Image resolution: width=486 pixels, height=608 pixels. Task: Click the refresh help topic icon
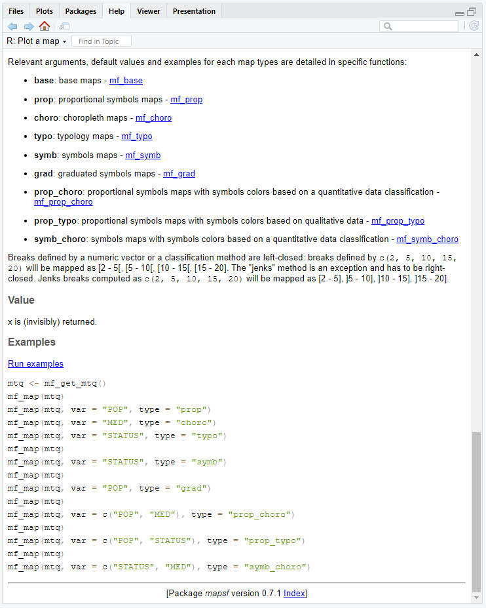click(x=474, y=26)
